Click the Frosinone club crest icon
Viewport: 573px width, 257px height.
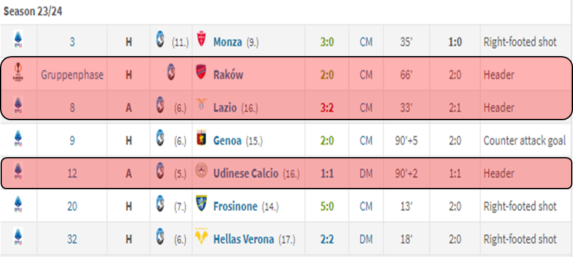[x=201, y=203]
